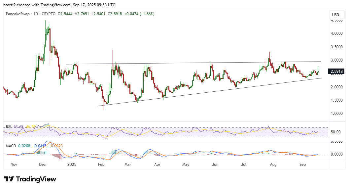Screen dimensions: 349x189
Task: Select the RSI indicator label
Action: click(x=8, y=127)
